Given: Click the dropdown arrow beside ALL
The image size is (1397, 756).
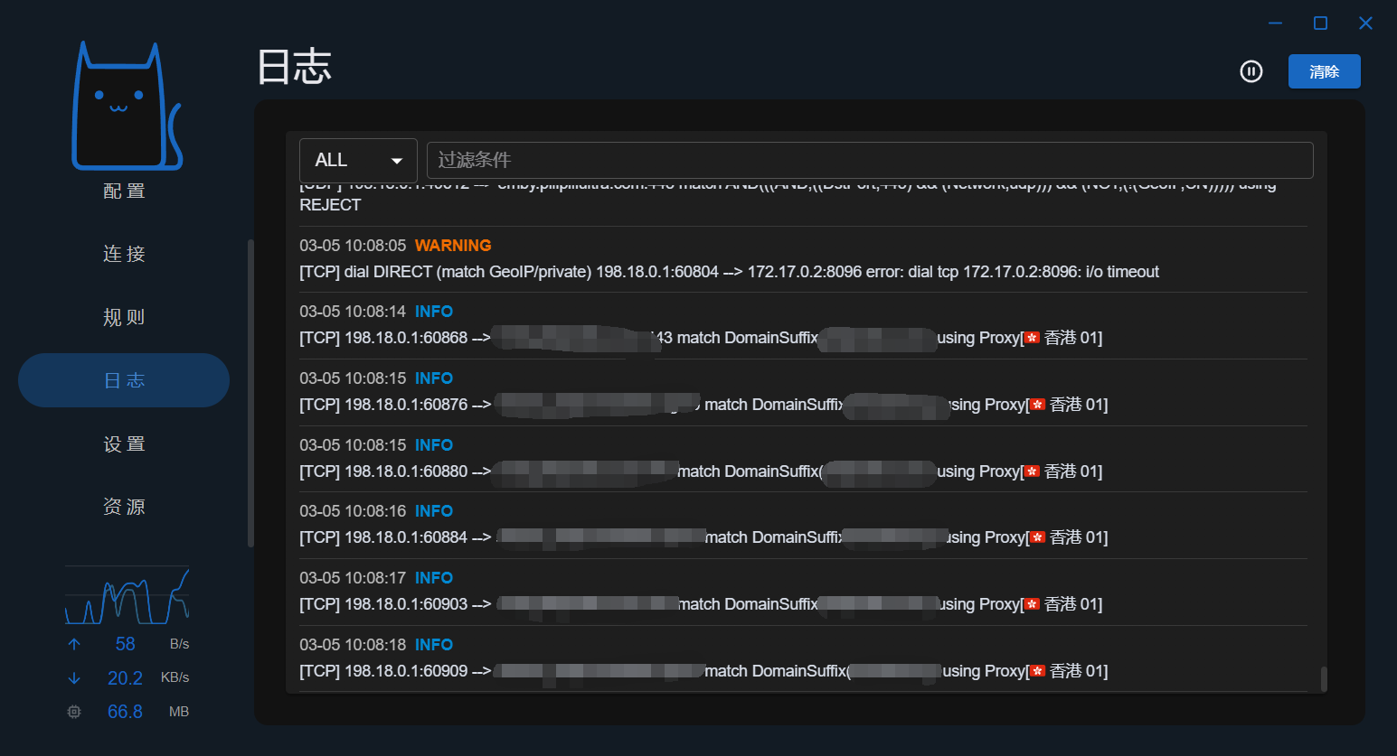Looking at the screenshot, I should [x=396, y=161].
